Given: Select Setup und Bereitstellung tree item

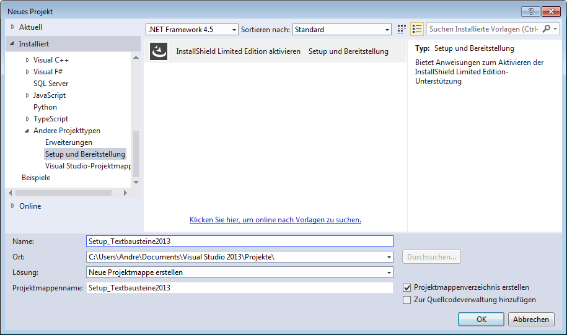Looking at the screenshot, I should coord(85,154).
